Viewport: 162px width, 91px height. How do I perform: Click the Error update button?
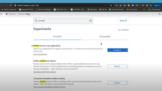pos(157,5)
